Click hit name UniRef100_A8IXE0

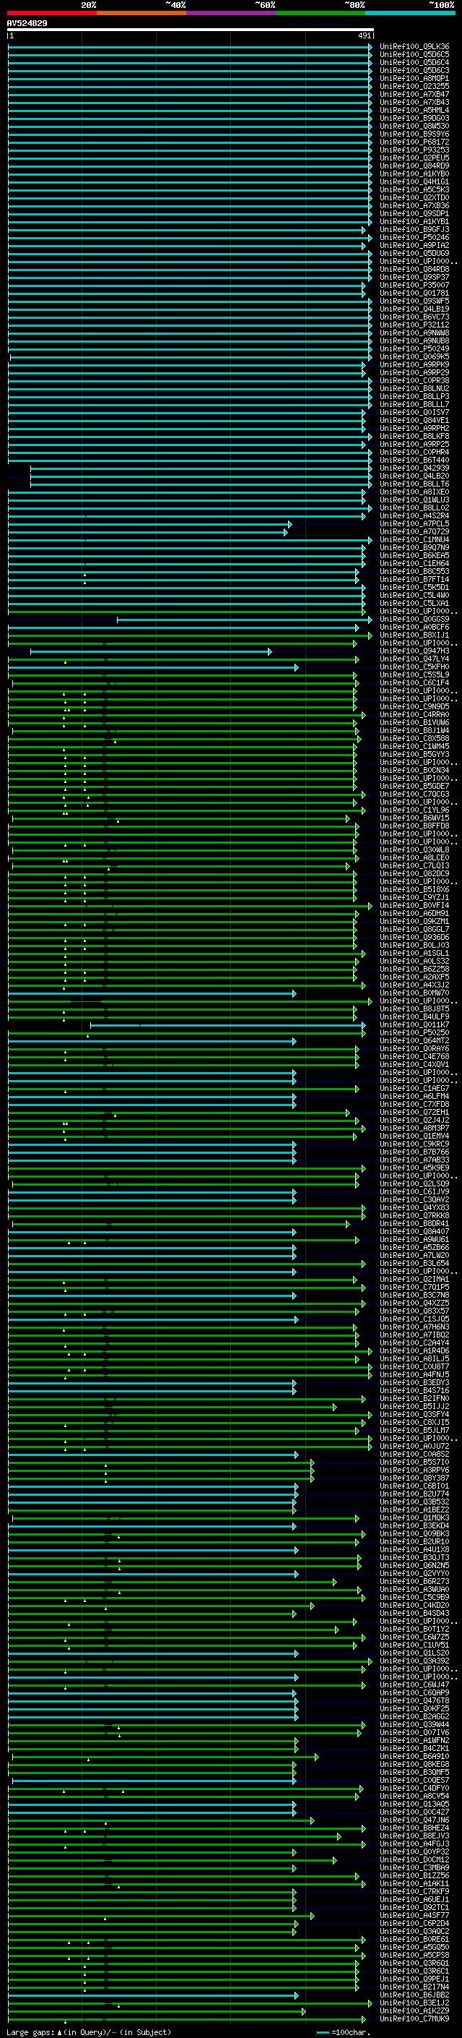(414, 492)
